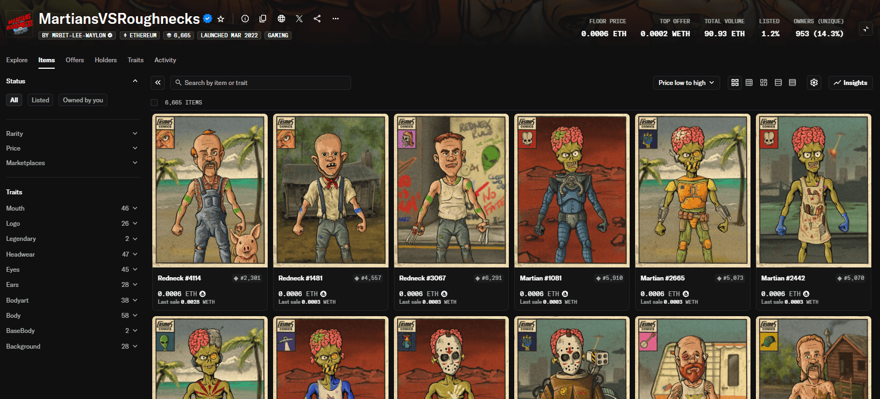Open the Price low to high dropdown

point(686,83)
